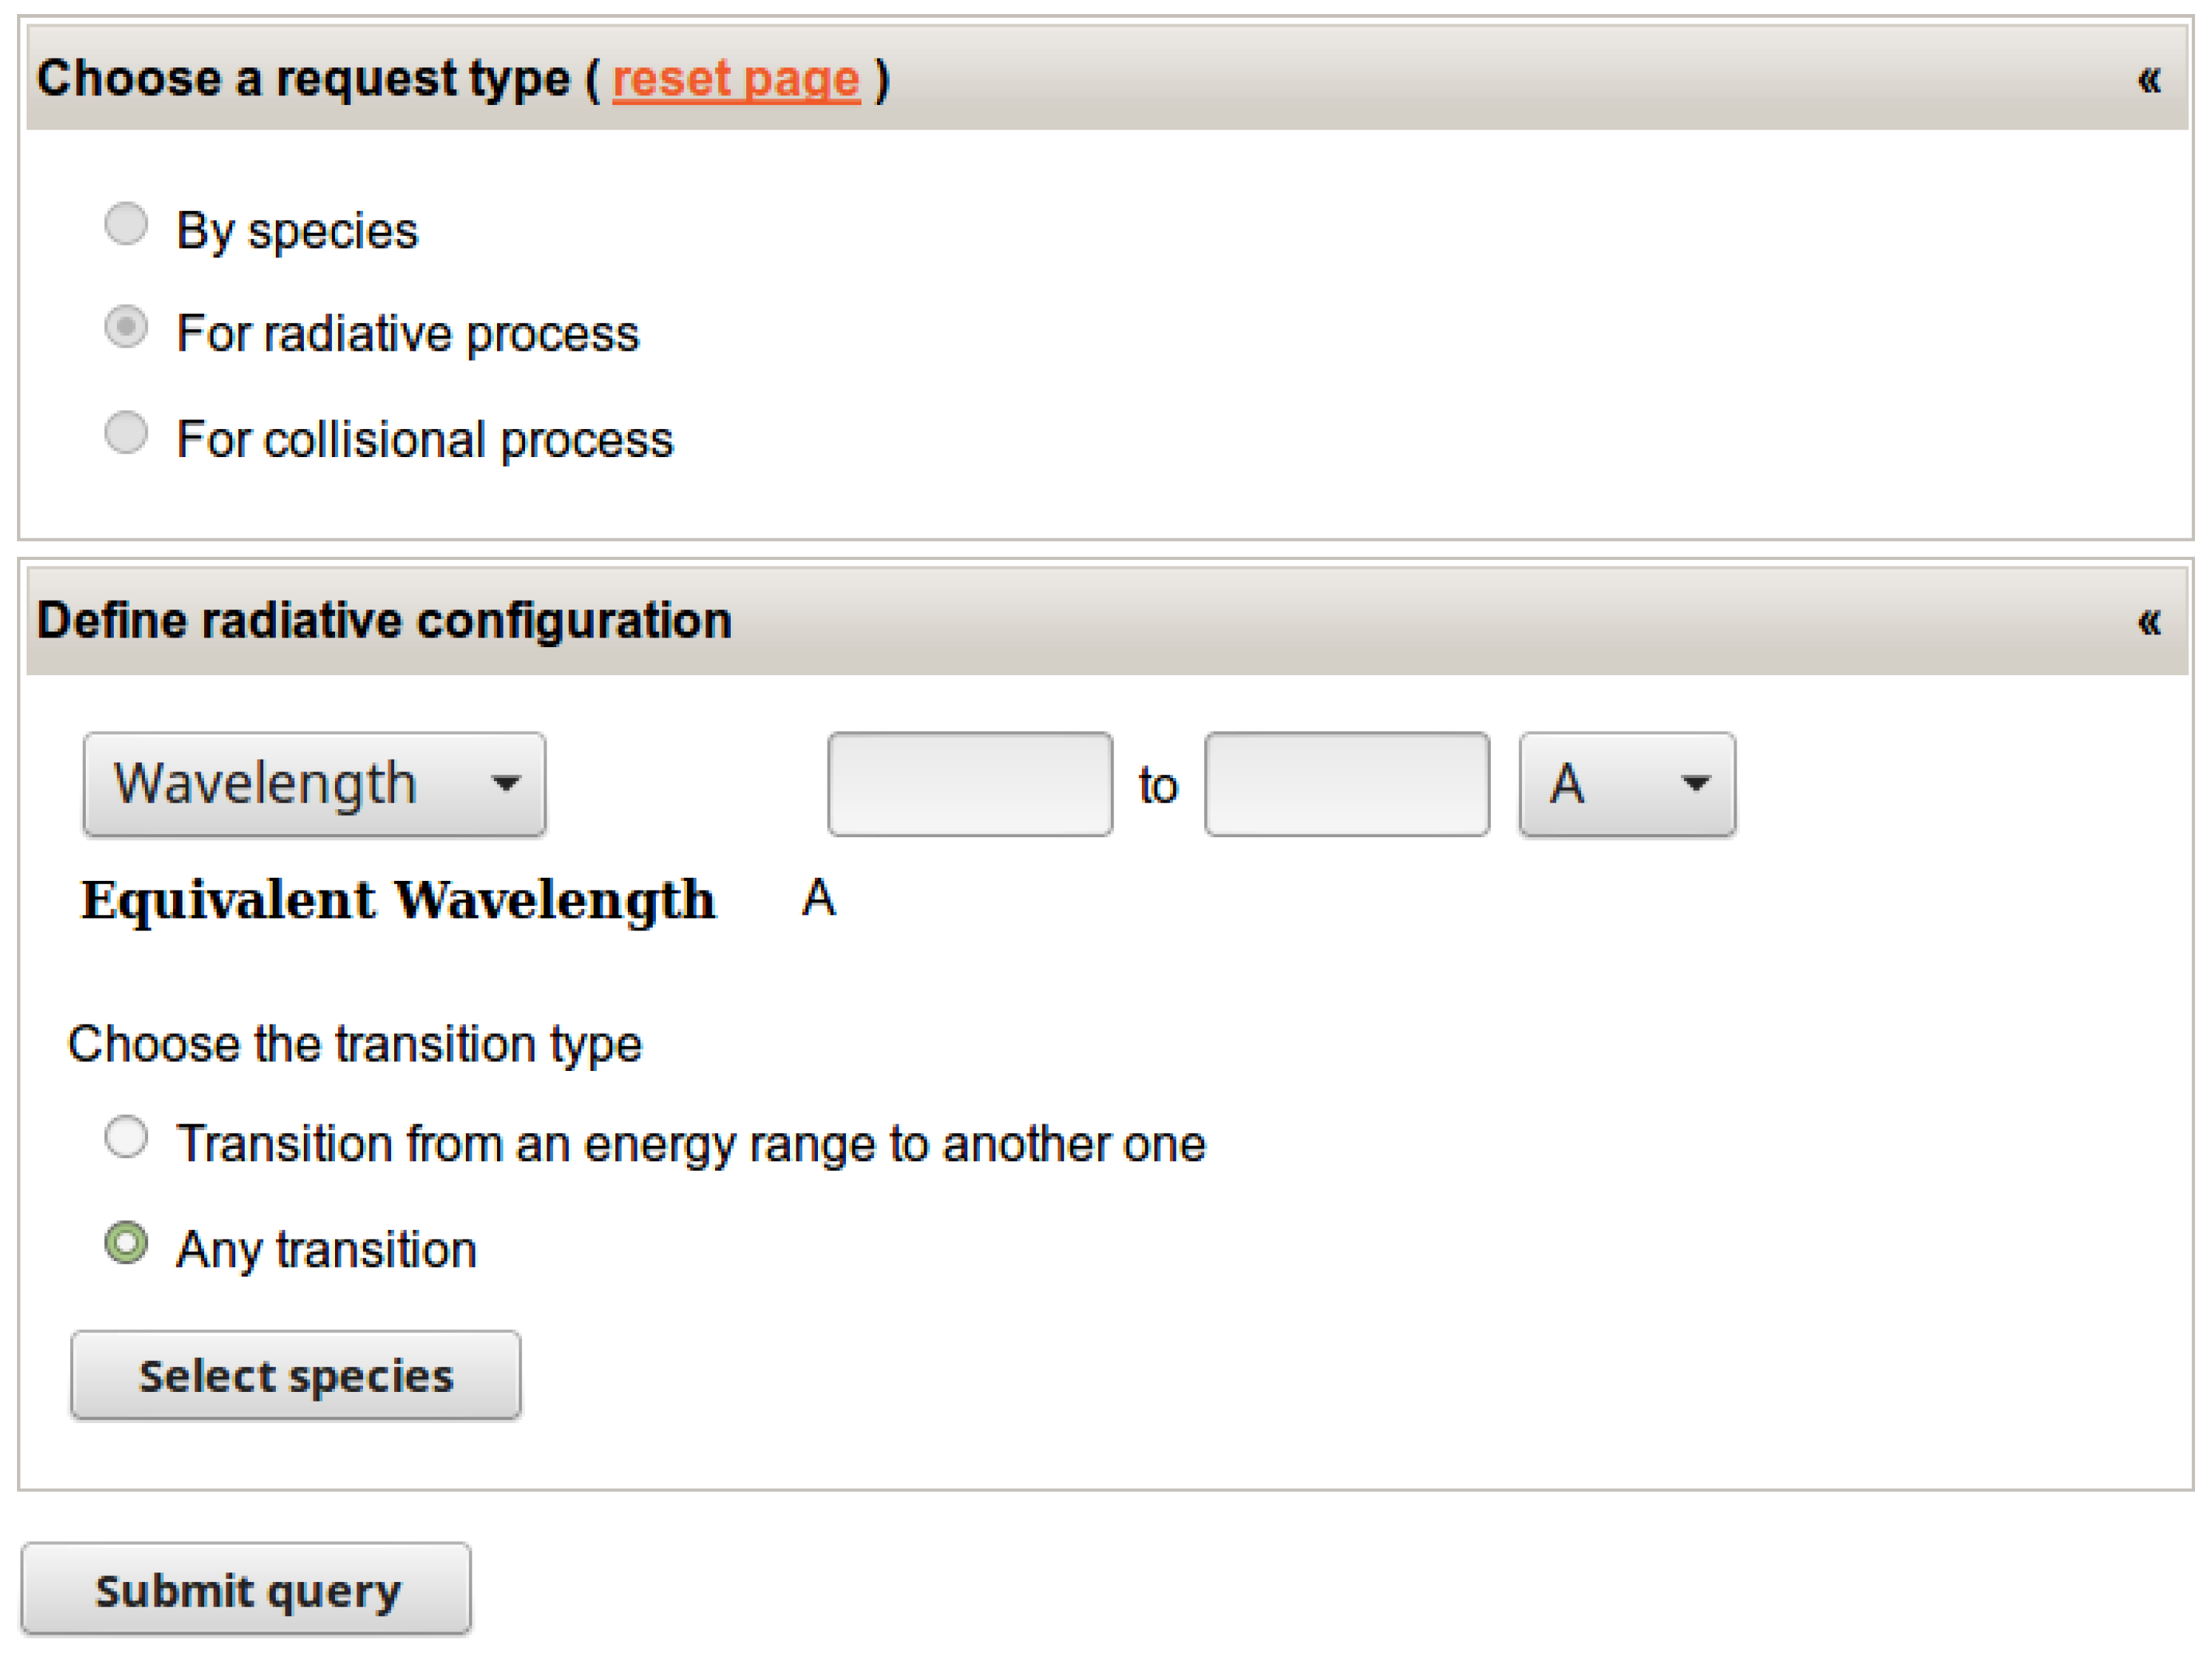The image size is (2212, 1656).
Task: Open the A unit dropdown
Action: point(1626,784)
